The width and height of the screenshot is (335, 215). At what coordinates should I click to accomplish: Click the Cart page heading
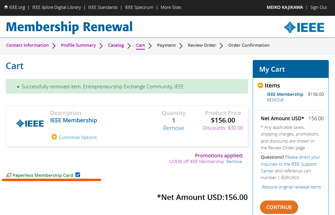point(15,66)
